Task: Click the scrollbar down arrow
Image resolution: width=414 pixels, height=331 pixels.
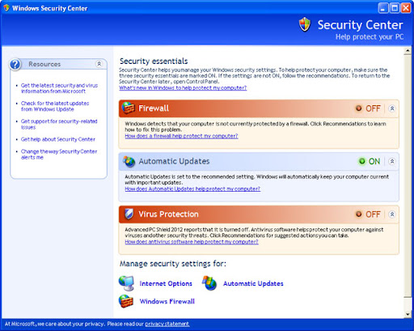Action: 408,314
